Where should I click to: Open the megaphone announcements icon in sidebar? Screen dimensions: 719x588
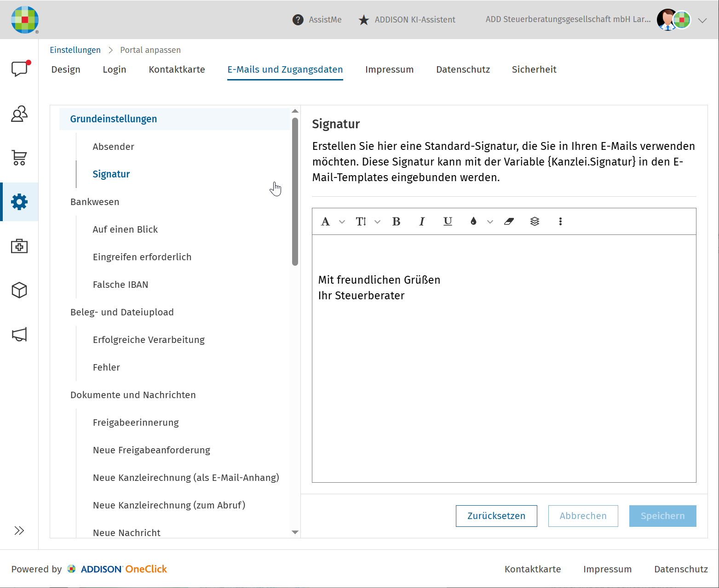[19, 334]
